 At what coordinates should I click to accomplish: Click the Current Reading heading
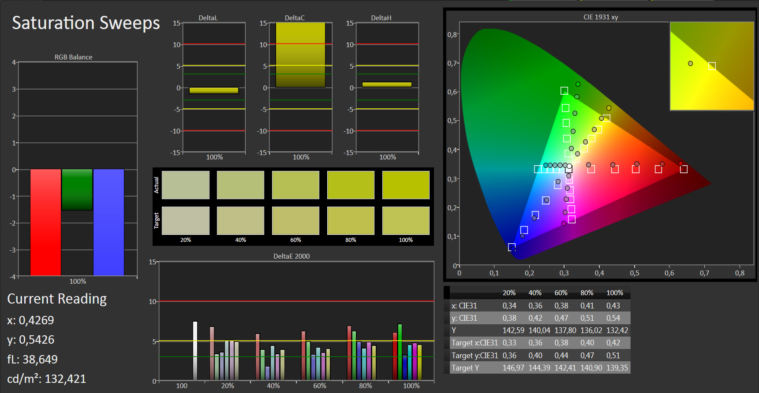click(57, 299)
